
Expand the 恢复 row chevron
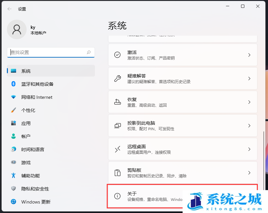click(x=249, y=102)
